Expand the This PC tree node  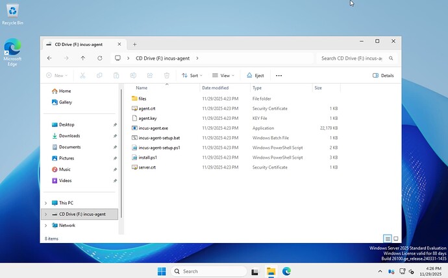[45, 203]
